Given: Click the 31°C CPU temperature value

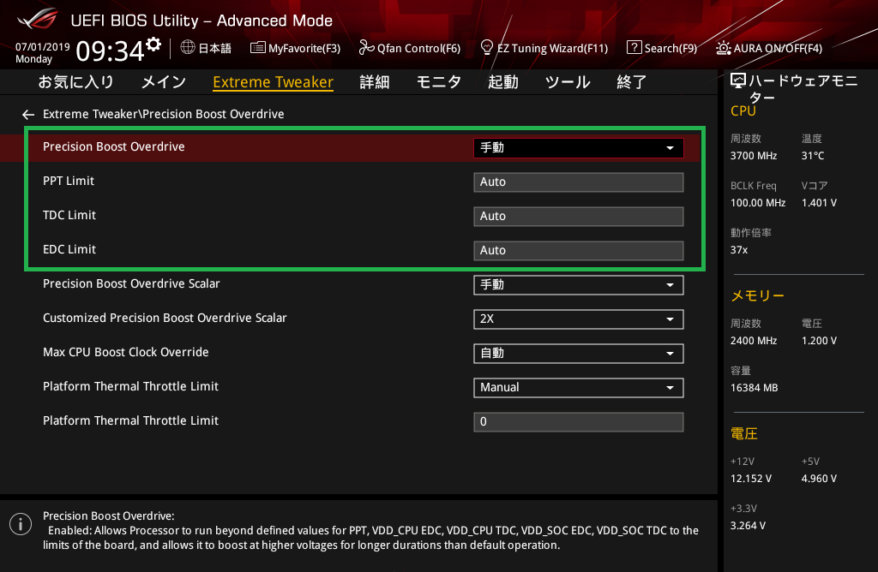Looking at the screenshot, I should click(x=813, y=156).
